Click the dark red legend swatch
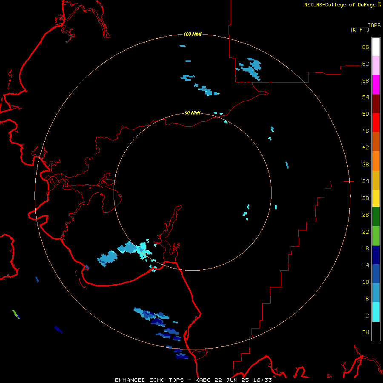 coord(376,104)
